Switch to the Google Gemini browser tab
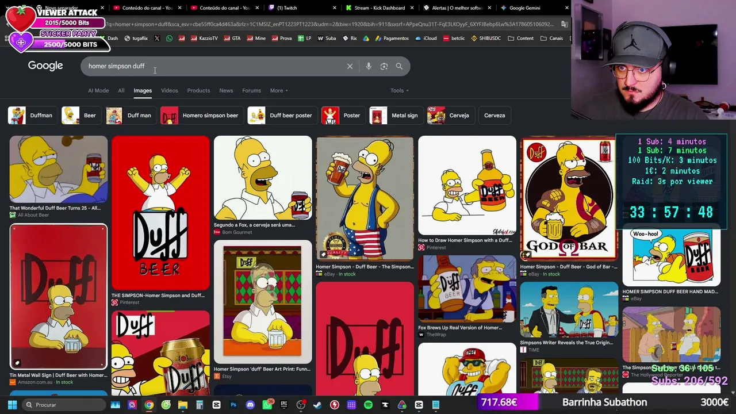The height and width of the screenshot is (414, 736). pos(533,8)
